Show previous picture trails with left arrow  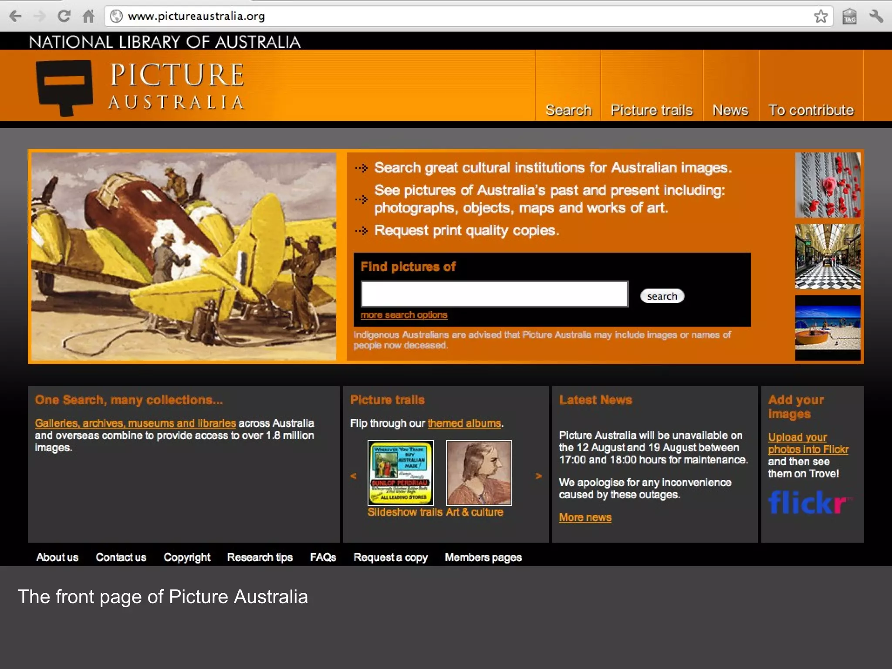353,476
